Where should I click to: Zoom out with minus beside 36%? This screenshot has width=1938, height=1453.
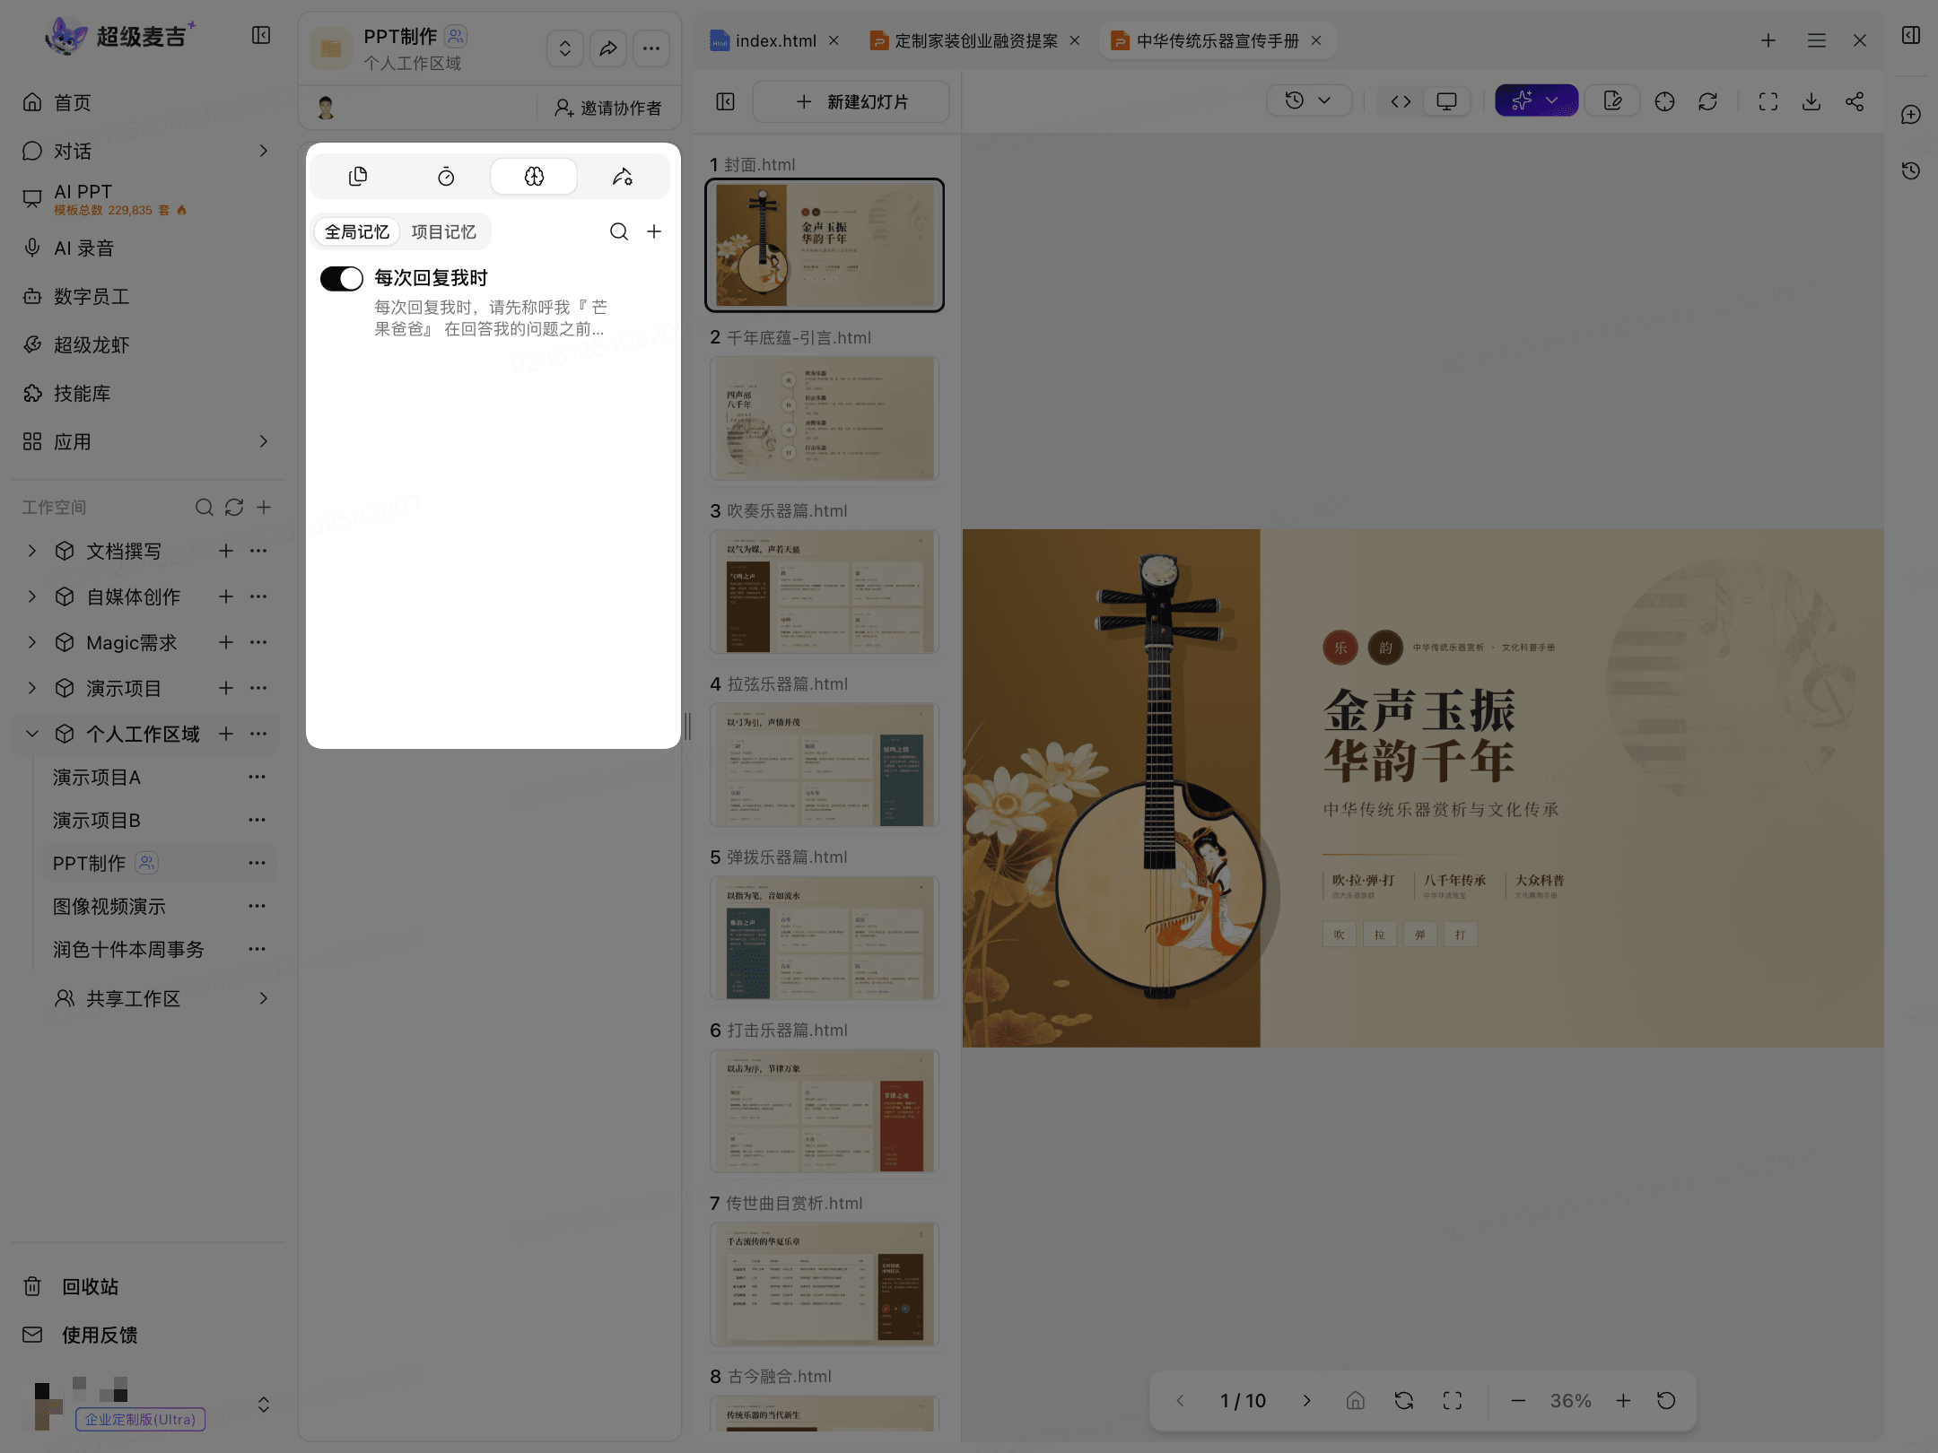click(x=1518, y=1401)
